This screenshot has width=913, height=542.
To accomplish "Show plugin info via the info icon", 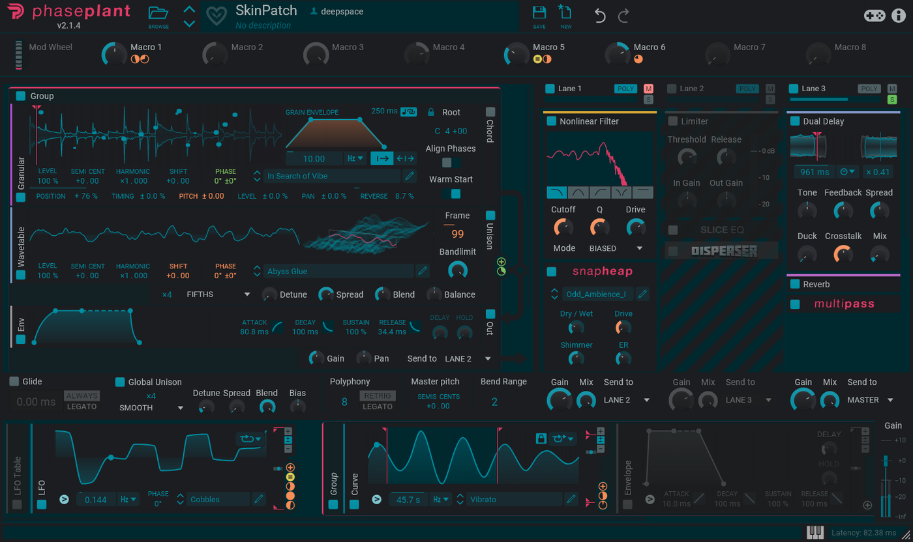I will coord(899,16).
